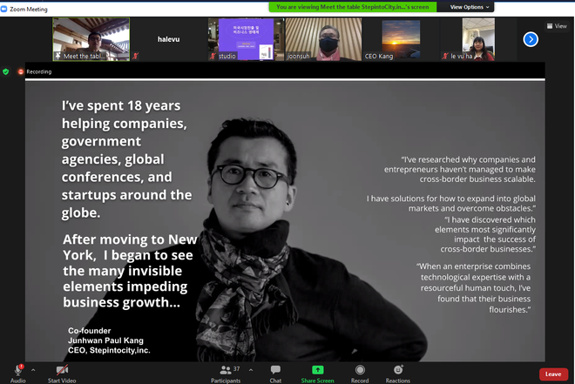Show next participants with the blue arrow
Viewport: 575px width, 384px height.
click(531, 39)
